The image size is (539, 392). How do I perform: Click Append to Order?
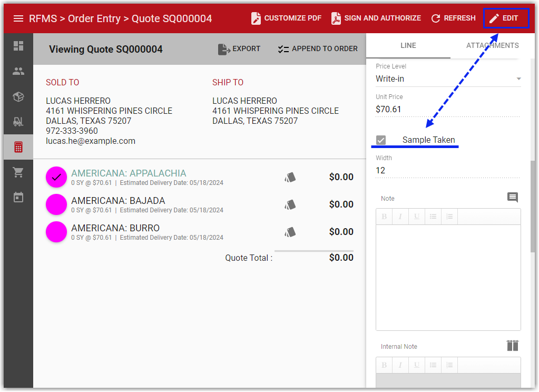point(318,49)
